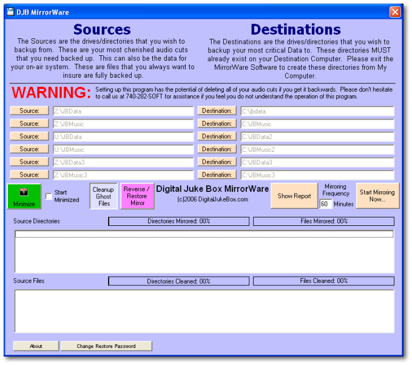412x365 pixels.
Task: Click the Cleanup Ghost Files button
Action: point(103,196)
